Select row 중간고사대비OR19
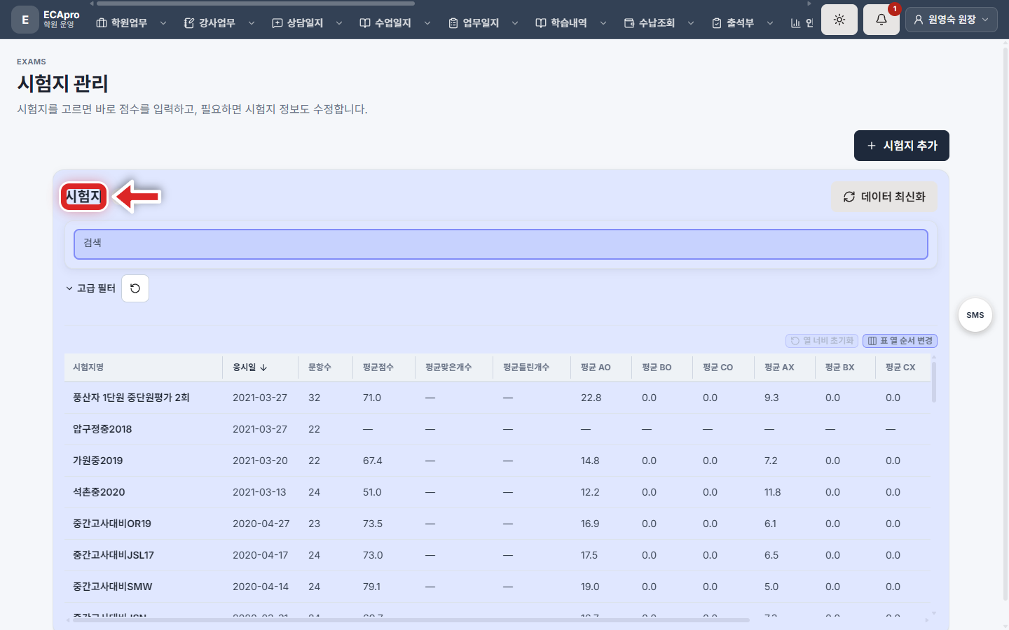1009x630 pixels. click(x=497, y=524)
